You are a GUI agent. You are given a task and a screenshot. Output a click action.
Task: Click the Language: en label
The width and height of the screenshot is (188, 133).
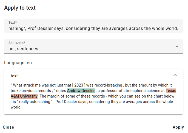tap(18, 63)
